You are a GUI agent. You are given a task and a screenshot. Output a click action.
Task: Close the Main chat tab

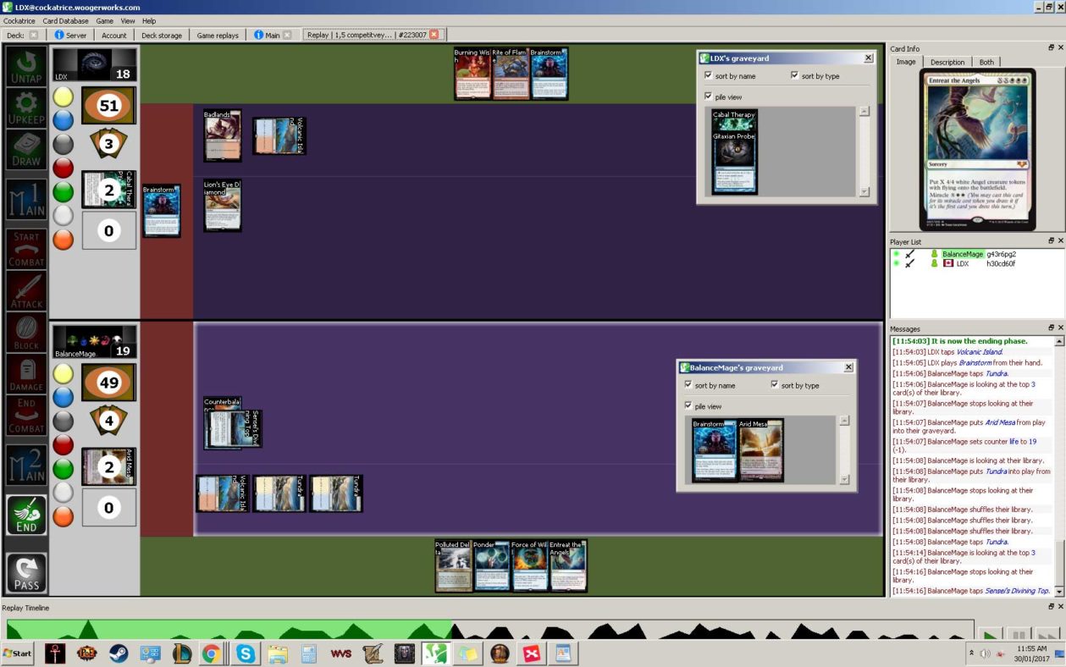click(x=287, y=35)
